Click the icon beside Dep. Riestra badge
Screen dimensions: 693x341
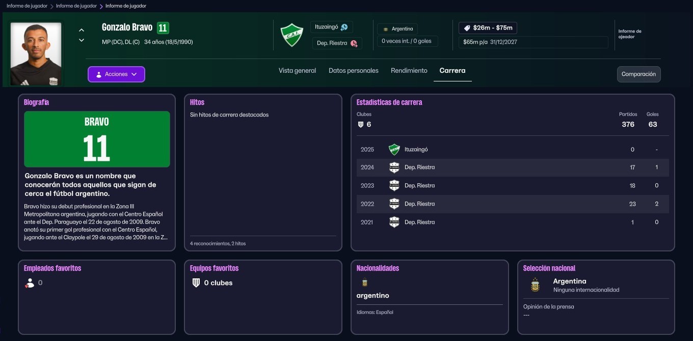[354, 43]
